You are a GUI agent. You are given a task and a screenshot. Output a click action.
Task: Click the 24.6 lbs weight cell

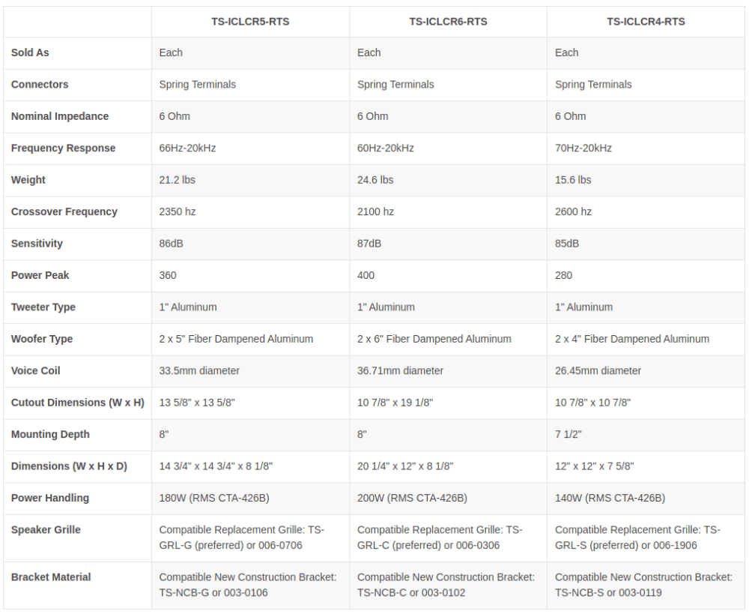pyautogui.click(x=375, y=180)
